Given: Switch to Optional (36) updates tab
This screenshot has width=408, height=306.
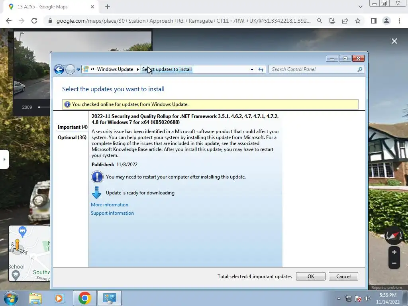Looking at the screenshot, I should click(x=72, y=137).
